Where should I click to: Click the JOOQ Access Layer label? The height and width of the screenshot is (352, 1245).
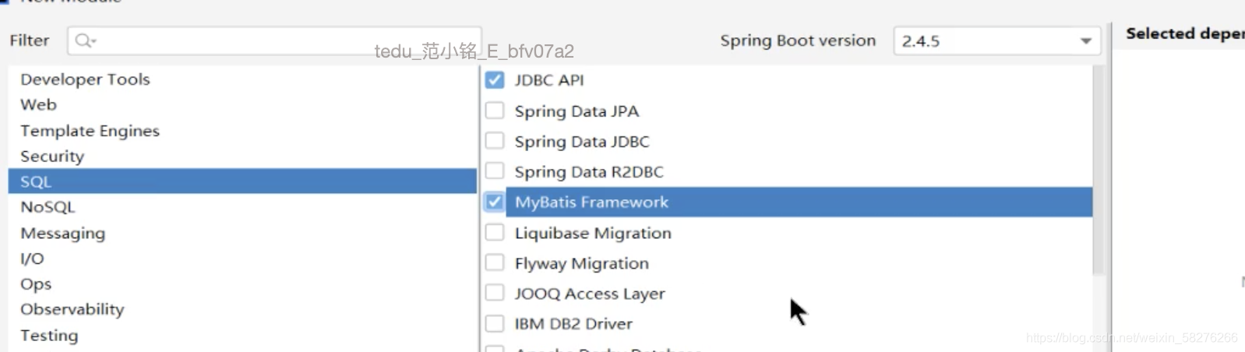[590, 294]
